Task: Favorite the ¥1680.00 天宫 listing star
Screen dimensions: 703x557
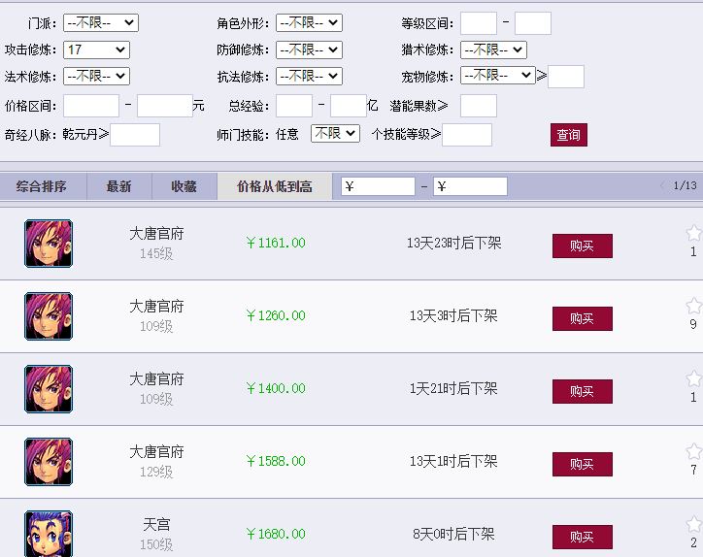Action: (x=693, y=524)
